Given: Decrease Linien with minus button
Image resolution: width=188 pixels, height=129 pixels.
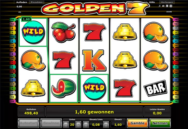Looking at the screenshot, I should pos(66,125).
